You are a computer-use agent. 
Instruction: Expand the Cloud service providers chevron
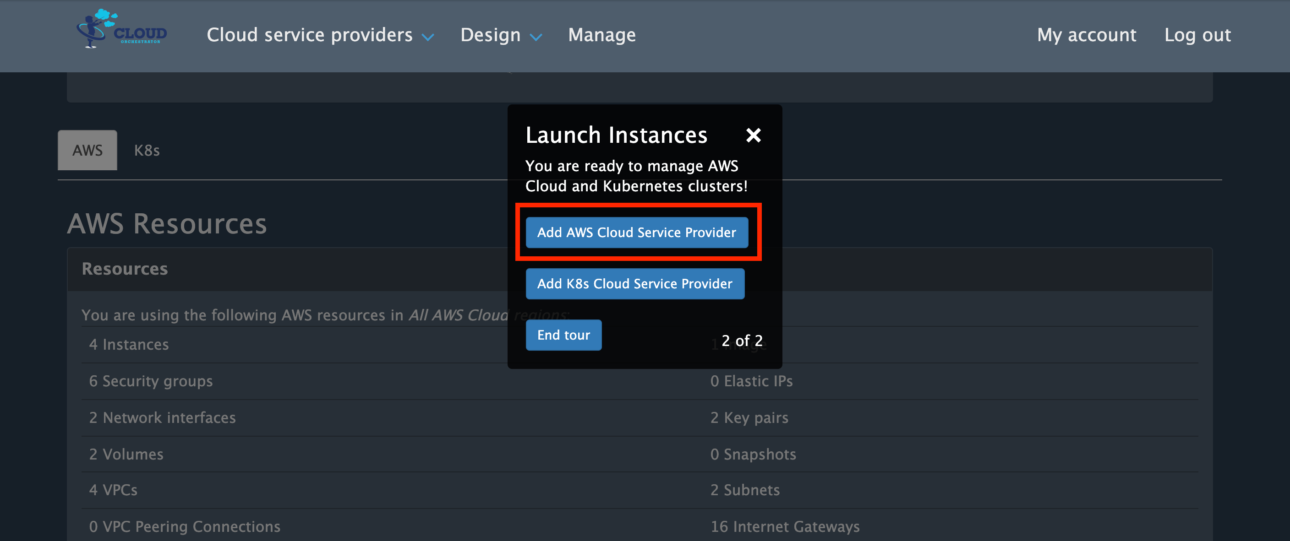pos(428,37)
